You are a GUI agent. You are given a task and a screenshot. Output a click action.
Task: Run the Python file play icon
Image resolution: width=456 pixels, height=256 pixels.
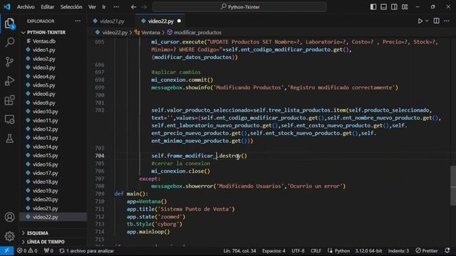click(420, 21)
